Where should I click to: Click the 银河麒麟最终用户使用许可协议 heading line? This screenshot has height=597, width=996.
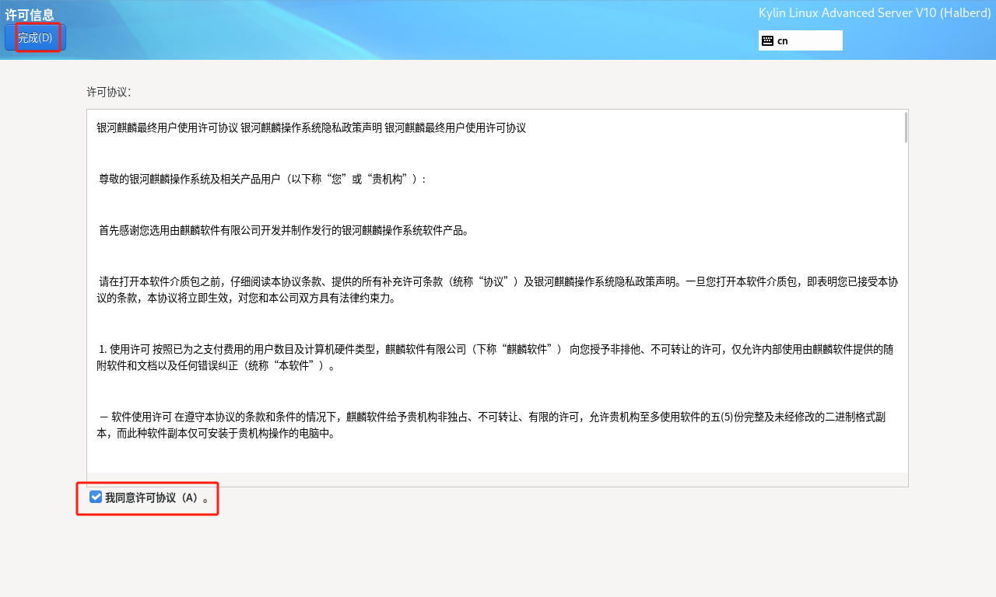tap(167, 127)
